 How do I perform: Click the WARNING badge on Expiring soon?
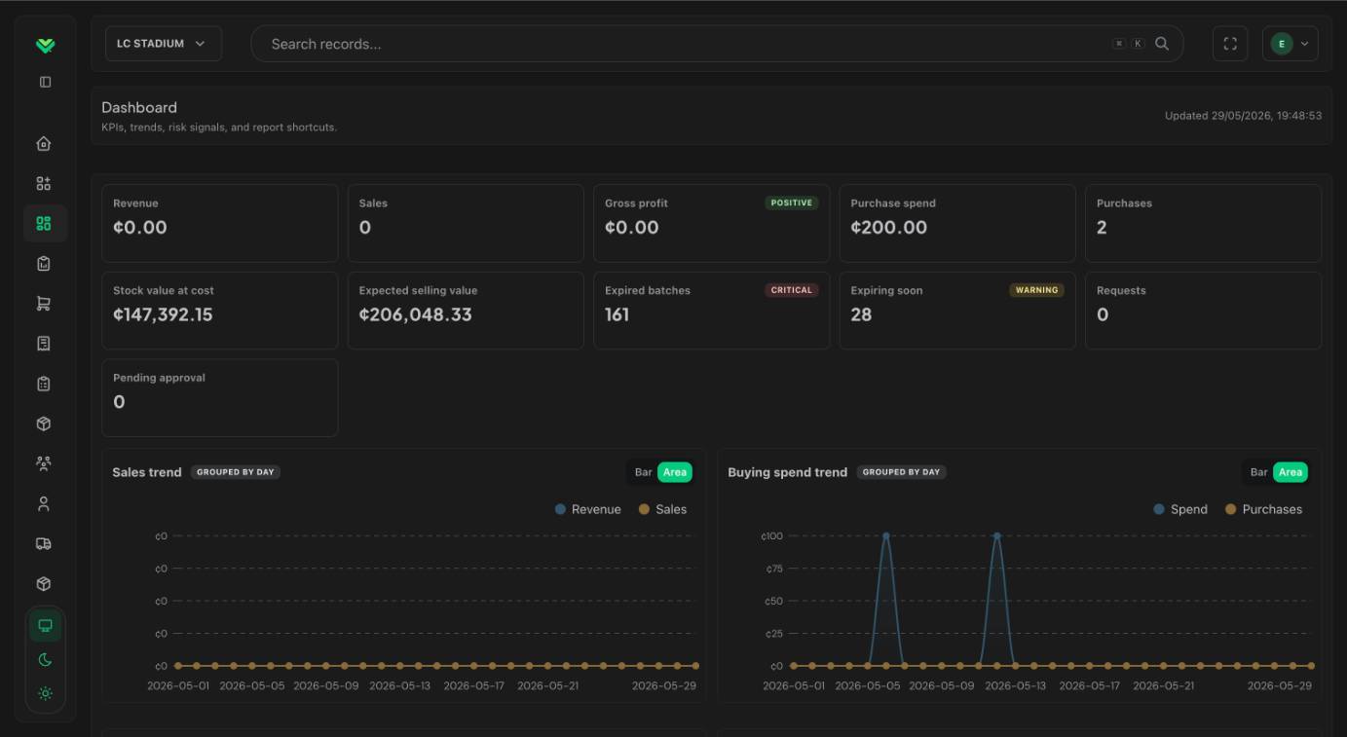click(x=1036, y=290)
